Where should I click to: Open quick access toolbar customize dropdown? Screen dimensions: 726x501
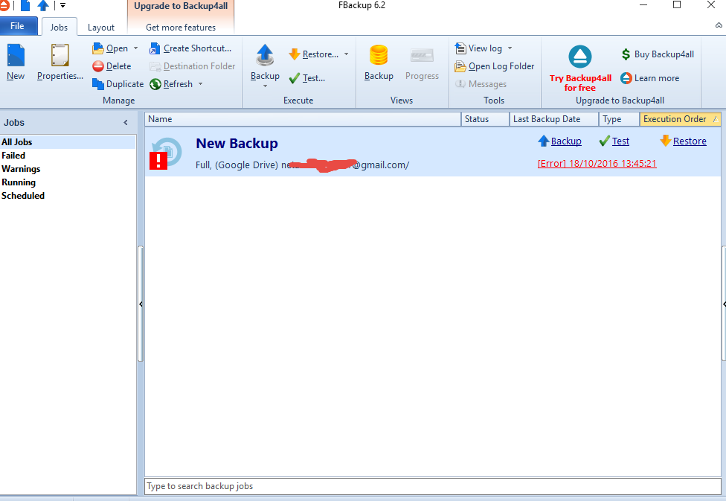click(x=63, y=5)
